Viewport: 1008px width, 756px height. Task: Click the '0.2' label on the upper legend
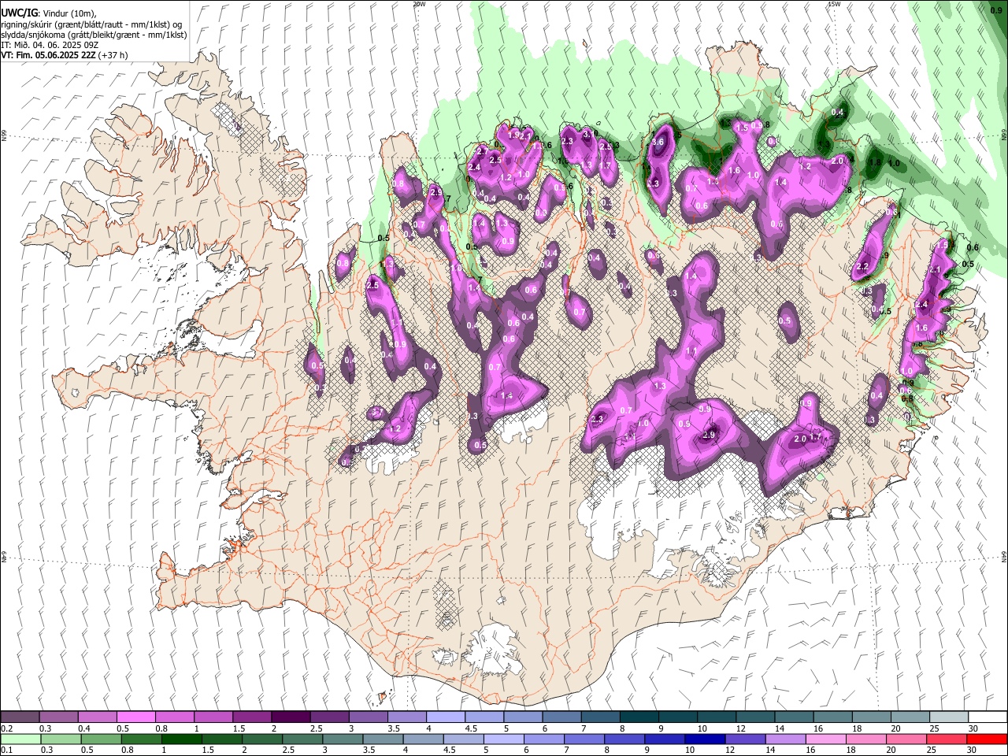click(x=6, y=728)
